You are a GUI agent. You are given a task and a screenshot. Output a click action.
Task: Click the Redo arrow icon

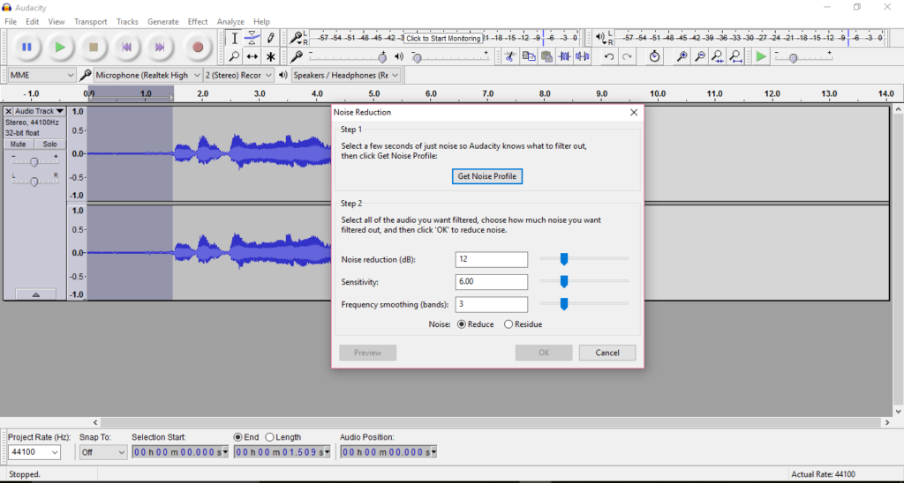point(628,56)
